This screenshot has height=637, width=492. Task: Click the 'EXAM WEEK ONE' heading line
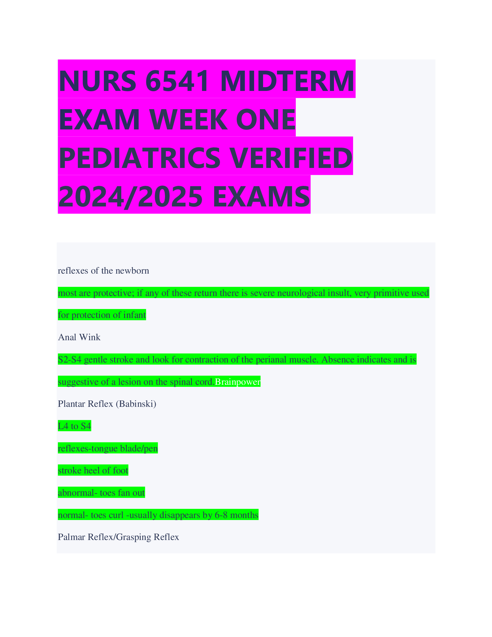(x=177, y=119)
